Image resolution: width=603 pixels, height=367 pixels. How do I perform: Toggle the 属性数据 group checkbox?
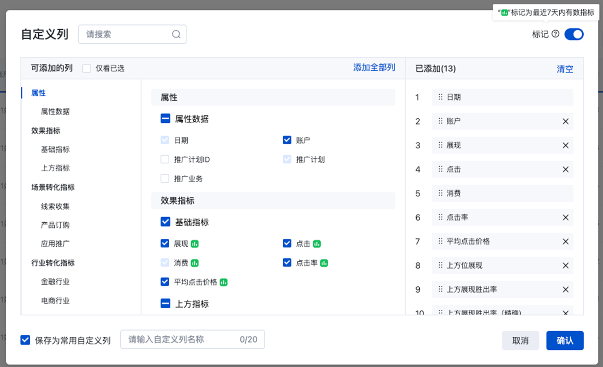(x=165, y=119)
